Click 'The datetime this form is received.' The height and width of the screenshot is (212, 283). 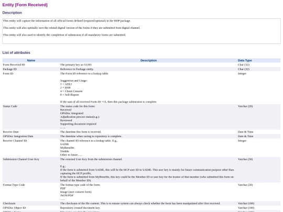[x=81, y=132]
